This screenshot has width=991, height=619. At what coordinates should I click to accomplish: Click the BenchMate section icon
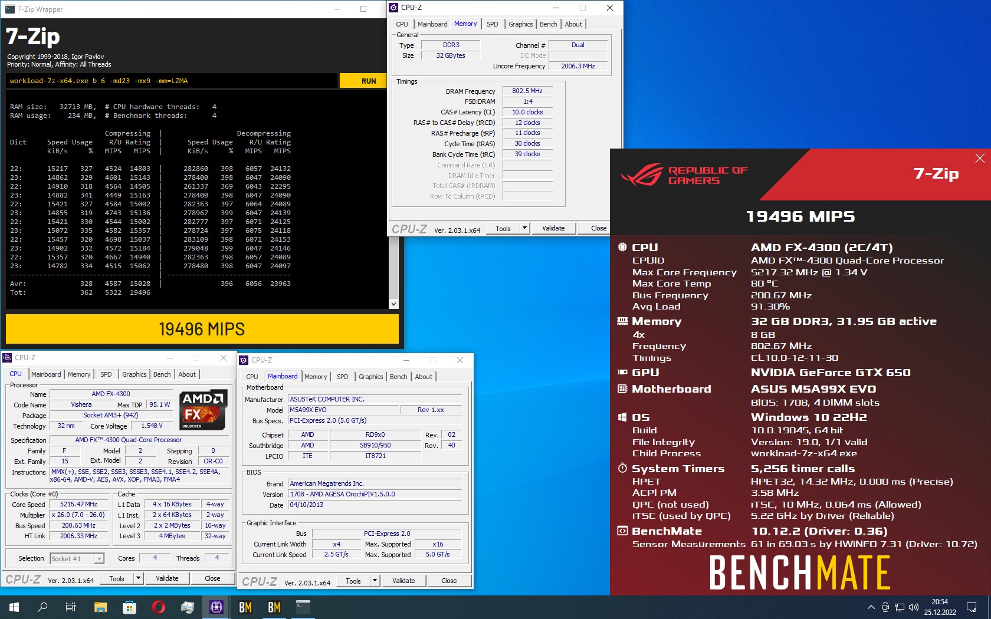click(x=622, y=531)
